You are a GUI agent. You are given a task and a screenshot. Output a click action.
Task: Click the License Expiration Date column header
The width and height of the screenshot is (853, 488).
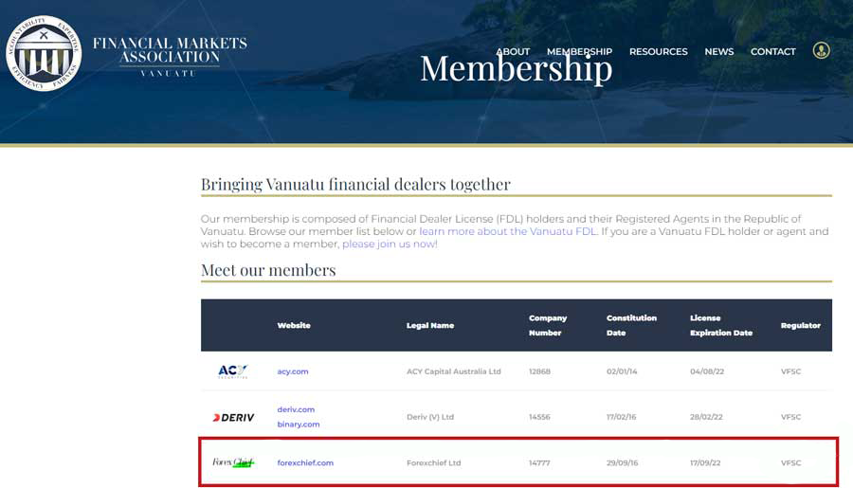pos(720,325)
